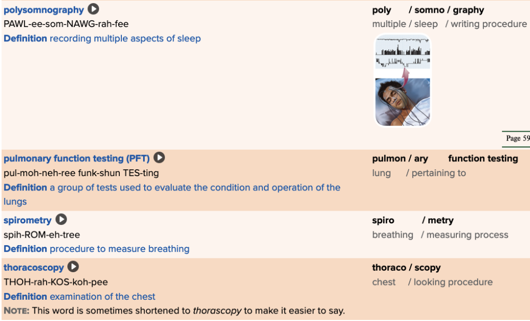The image size is (530, 321).
Task: Click the 'pulmon' word root
Action: point(388,159)
